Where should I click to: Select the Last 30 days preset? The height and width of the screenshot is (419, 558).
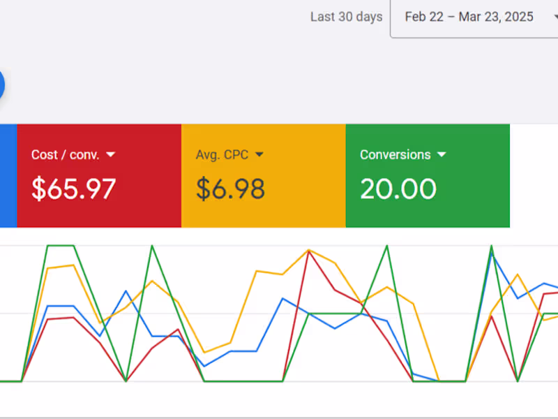coord(346,17)
